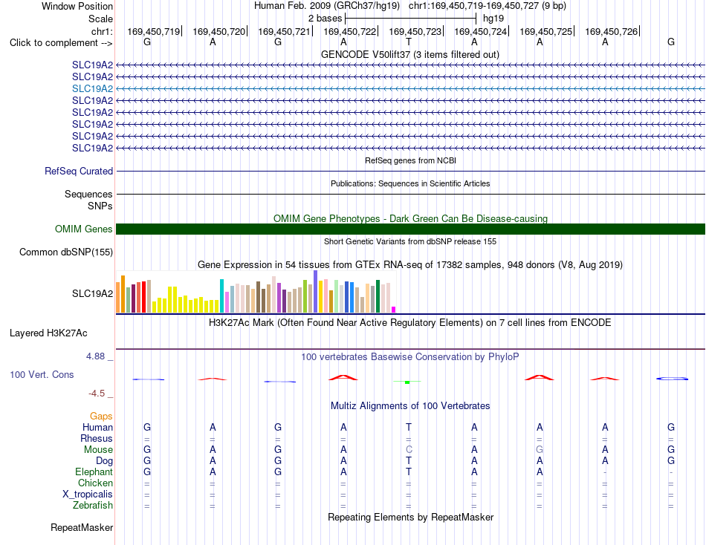Click the magenta GTEx bar at the chart's end

(394, 310)
